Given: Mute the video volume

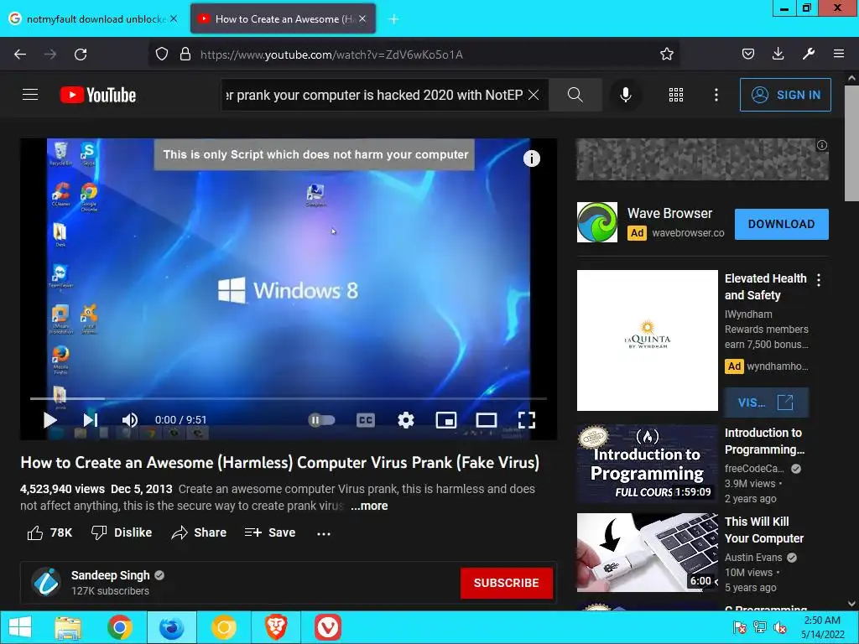Looking at the screenshot, I should coord(129,420).
